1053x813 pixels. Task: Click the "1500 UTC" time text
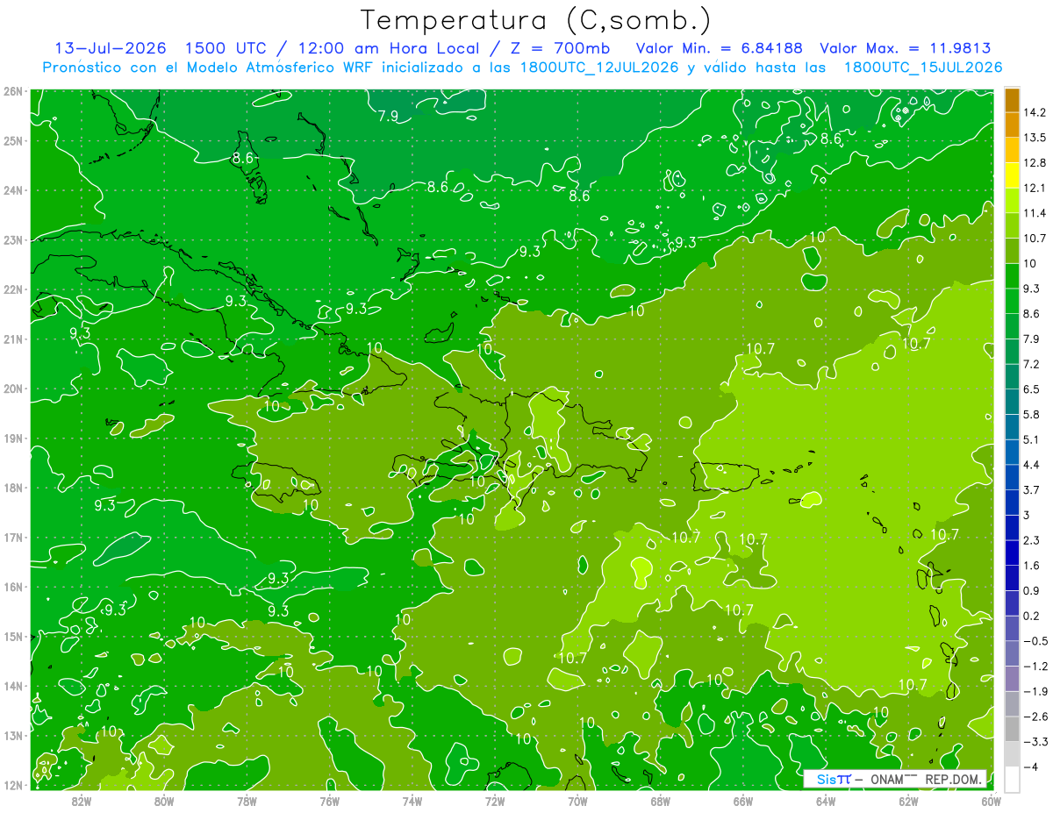(x=225, y=47)
